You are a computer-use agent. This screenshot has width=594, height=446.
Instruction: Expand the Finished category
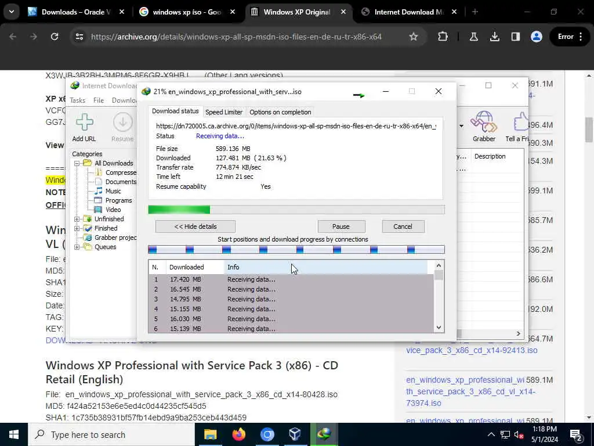pos(77,228)
